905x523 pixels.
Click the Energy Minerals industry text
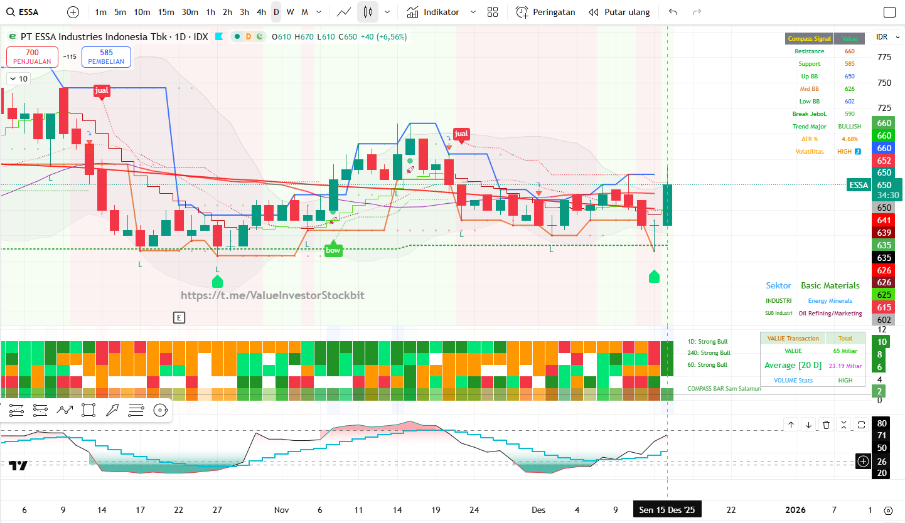[x=830, y=301]
